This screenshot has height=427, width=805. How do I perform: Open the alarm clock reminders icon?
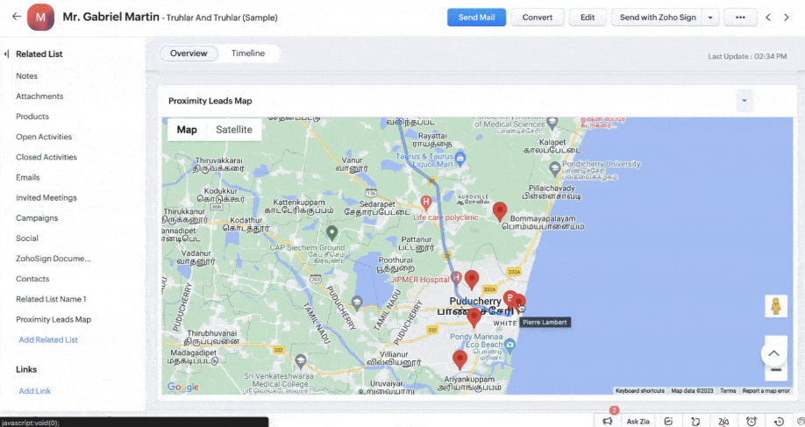(x=752, y=421)
